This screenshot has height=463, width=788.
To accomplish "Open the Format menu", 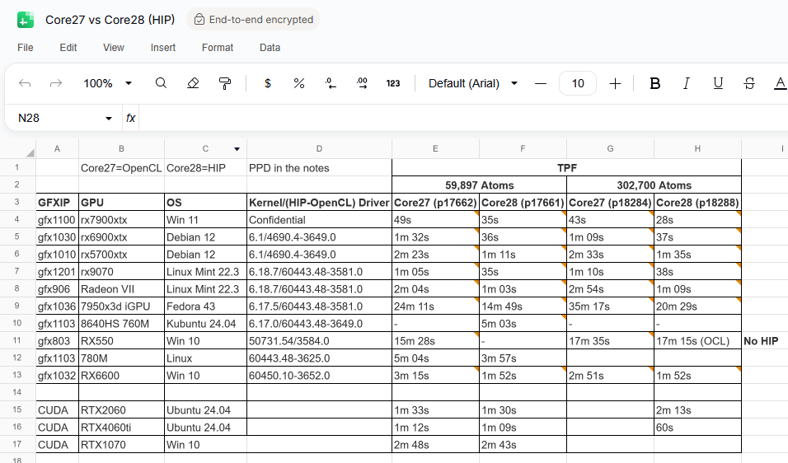I will (x=218, y=48).
